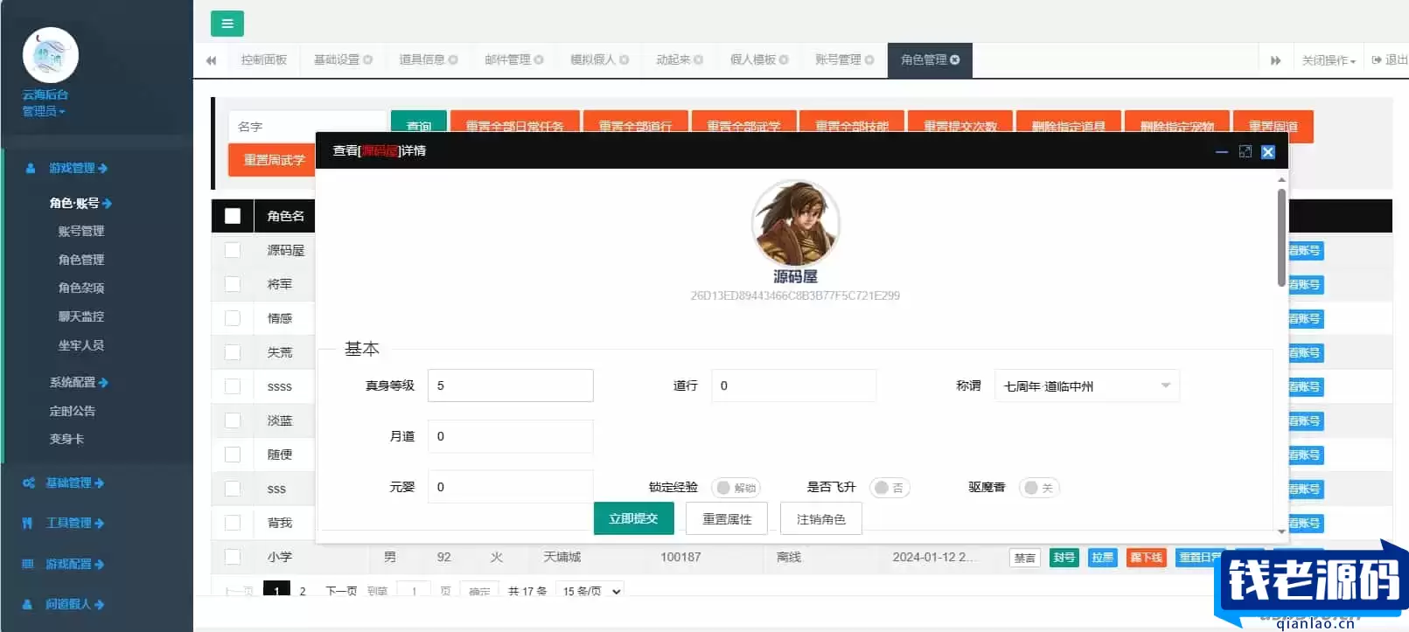Switch to the 基础设置 tab

tap(337, 60)
